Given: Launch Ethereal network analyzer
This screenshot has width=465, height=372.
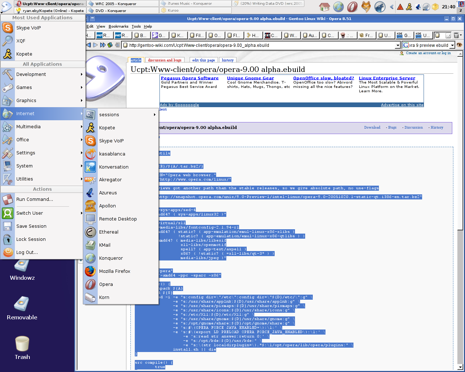Looking at the screenshot, I should pyautogui.click(x=121, y=232).
